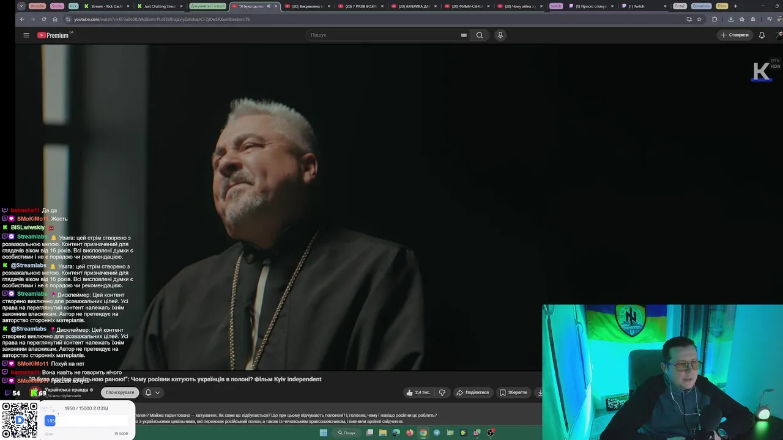Go to YouTube Premium home logo

[x=54, y=35]
